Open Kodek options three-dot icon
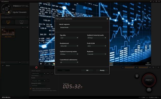The image size is (161, 99). (x=48, y=81)
